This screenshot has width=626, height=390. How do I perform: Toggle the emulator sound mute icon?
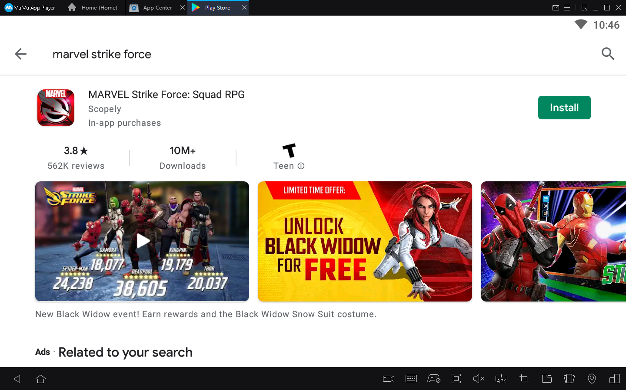pyautogui.click(x=479, y=379)
